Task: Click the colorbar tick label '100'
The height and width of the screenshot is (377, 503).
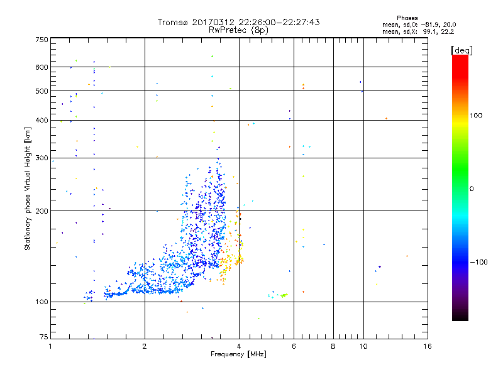Action: click(x=476, y=116)
